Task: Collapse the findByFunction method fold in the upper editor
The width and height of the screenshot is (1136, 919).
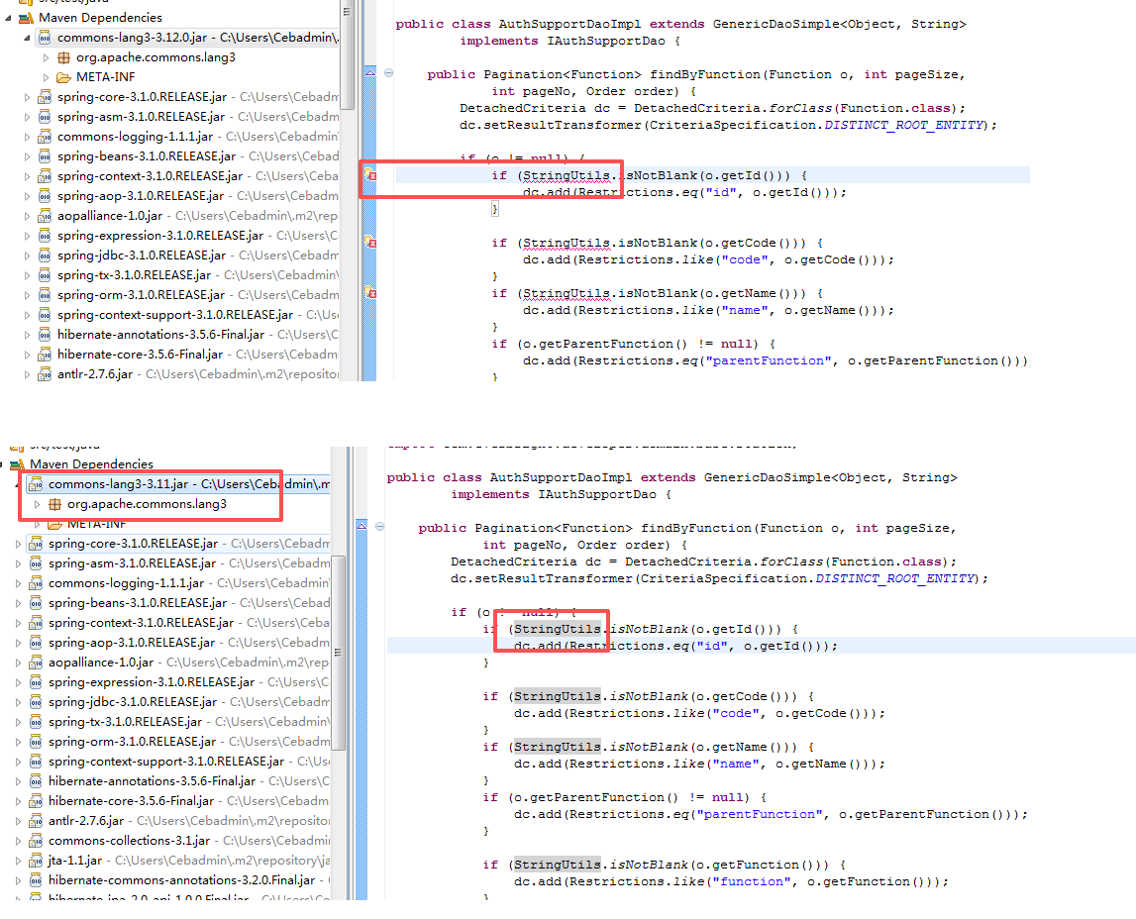Action: coord(389,72)
